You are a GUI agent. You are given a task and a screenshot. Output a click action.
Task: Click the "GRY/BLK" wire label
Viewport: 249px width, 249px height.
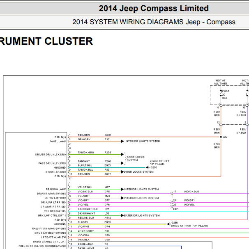pyautogui.click(x=83, y=240)
